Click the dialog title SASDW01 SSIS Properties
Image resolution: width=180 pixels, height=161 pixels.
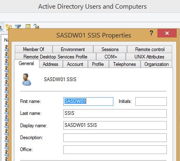(94, 35)
